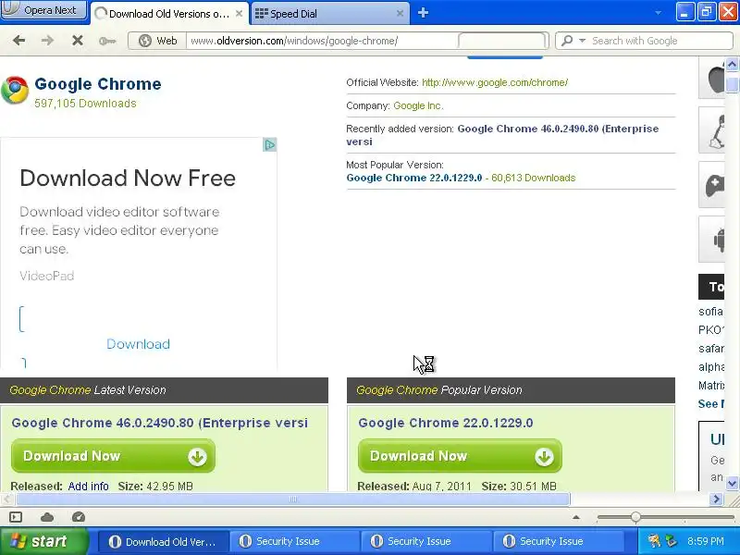Click the horizontal scrollbar thumb

(x=292, y=499)
